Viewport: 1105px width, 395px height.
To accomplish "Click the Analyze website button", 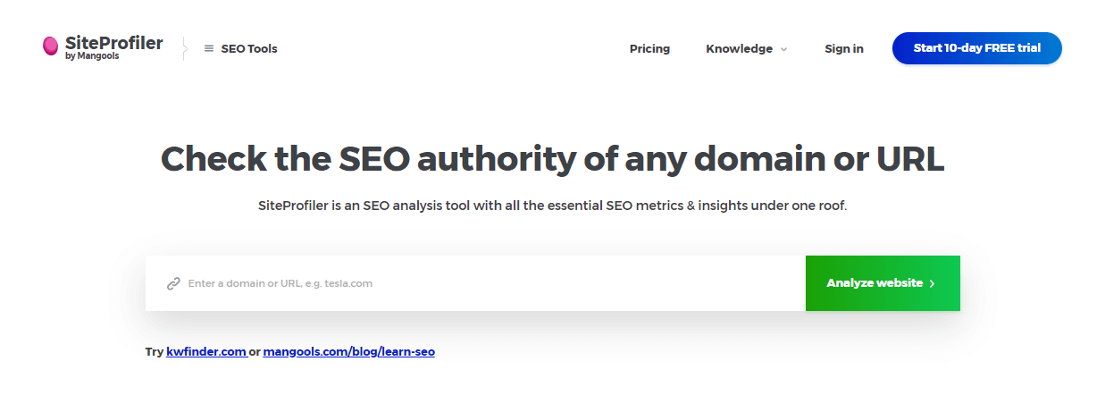I will click(x=883, y=283).
